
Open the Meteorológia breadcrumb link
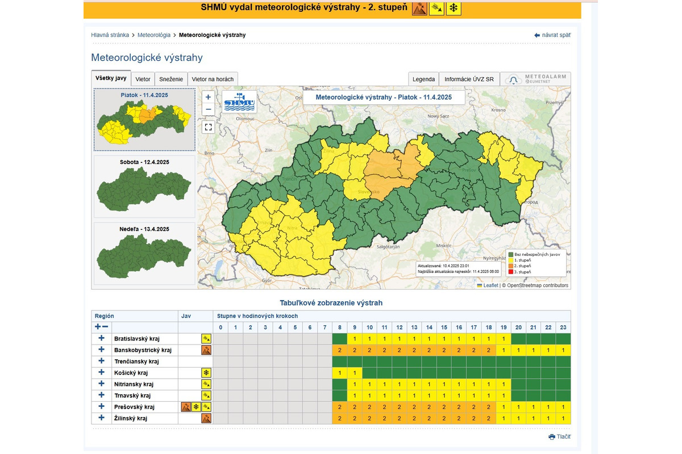click(x=155, y=35)
